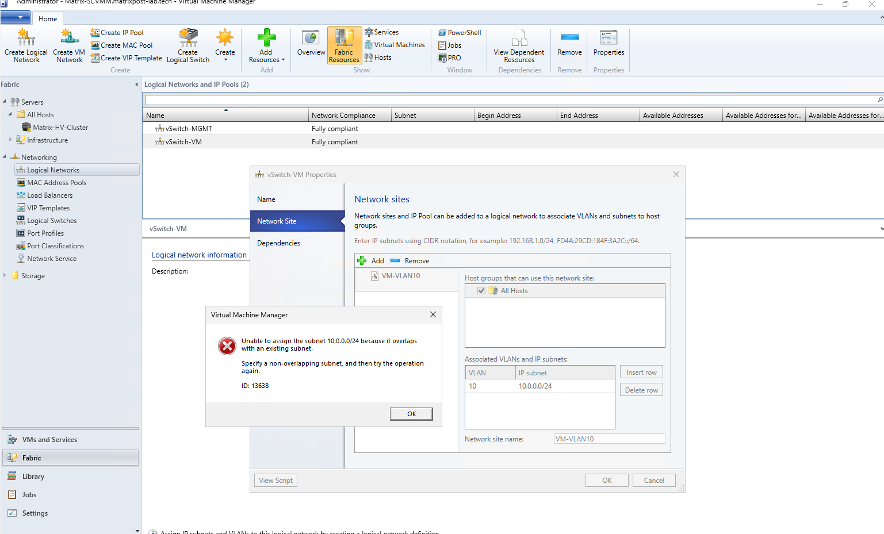
Task: Collapse the Servers tree node
Action: [x=5, y=102]
